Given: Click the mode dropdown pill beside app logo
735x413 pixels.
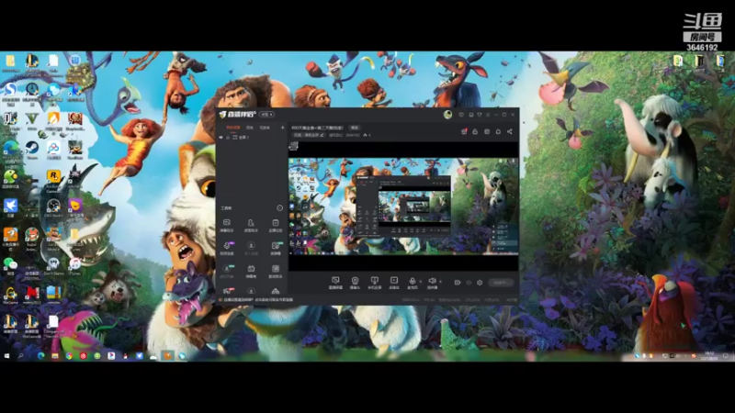Looking at the screenshot, I should coord(266,114).
